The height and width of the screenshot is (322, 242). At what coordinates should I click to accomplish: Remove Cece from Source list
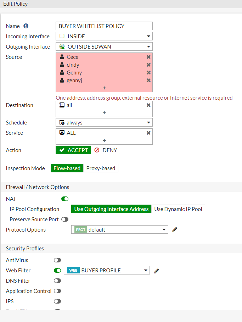[148, 57]
